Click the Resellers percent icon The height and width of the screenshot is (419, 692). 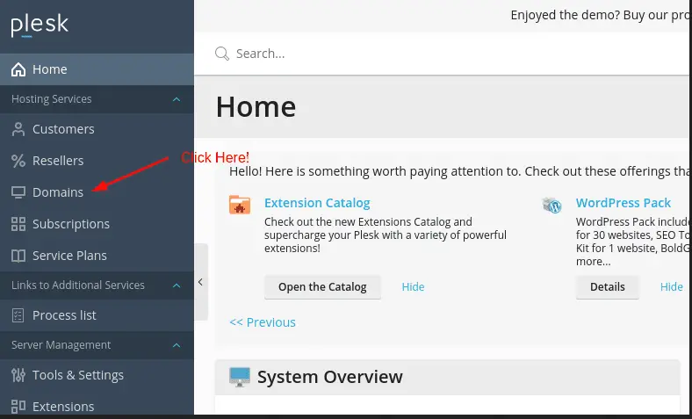[x=18, y=161]
